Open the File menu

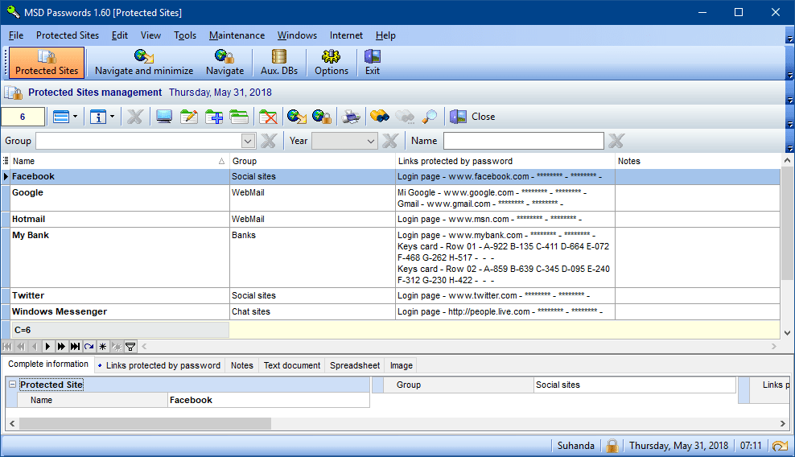[16, 35]
